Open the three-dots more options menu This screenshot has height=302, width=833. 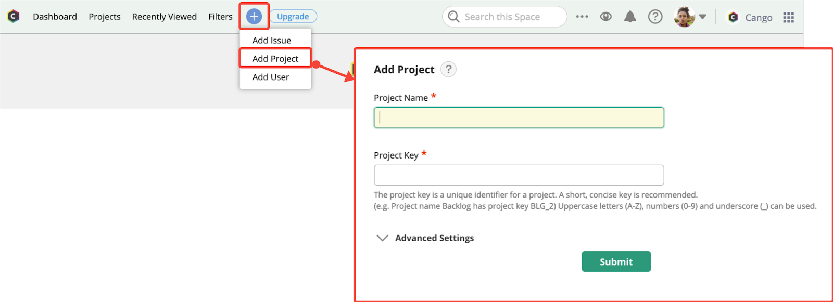pyautogui.click(x=582, y=17)
